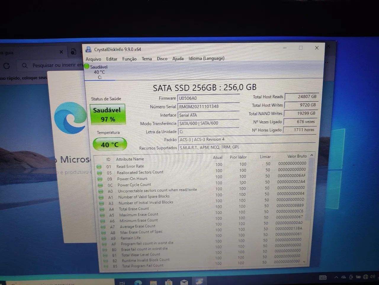Click raw value 0000000002A4 of Power Cycle Count
Screen dimensions: 379x285
tap(291, 181)
